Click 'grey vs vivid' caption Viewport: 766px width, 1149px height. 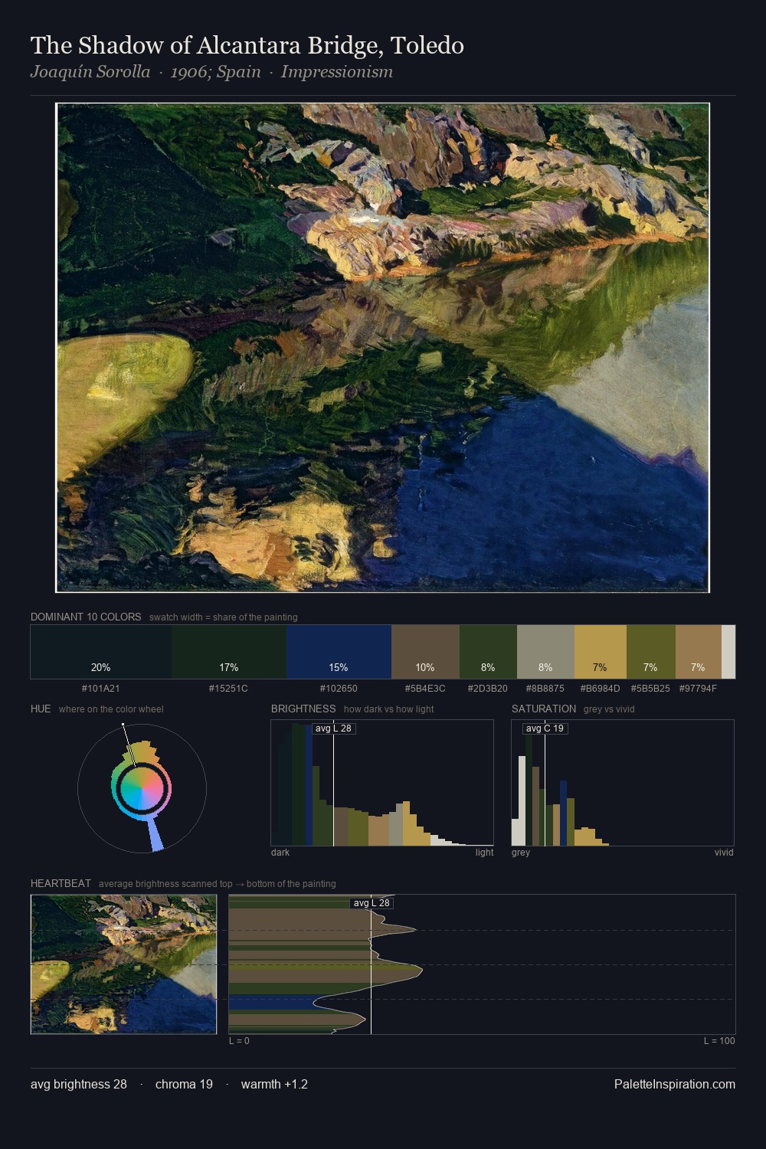pos(609,709)
